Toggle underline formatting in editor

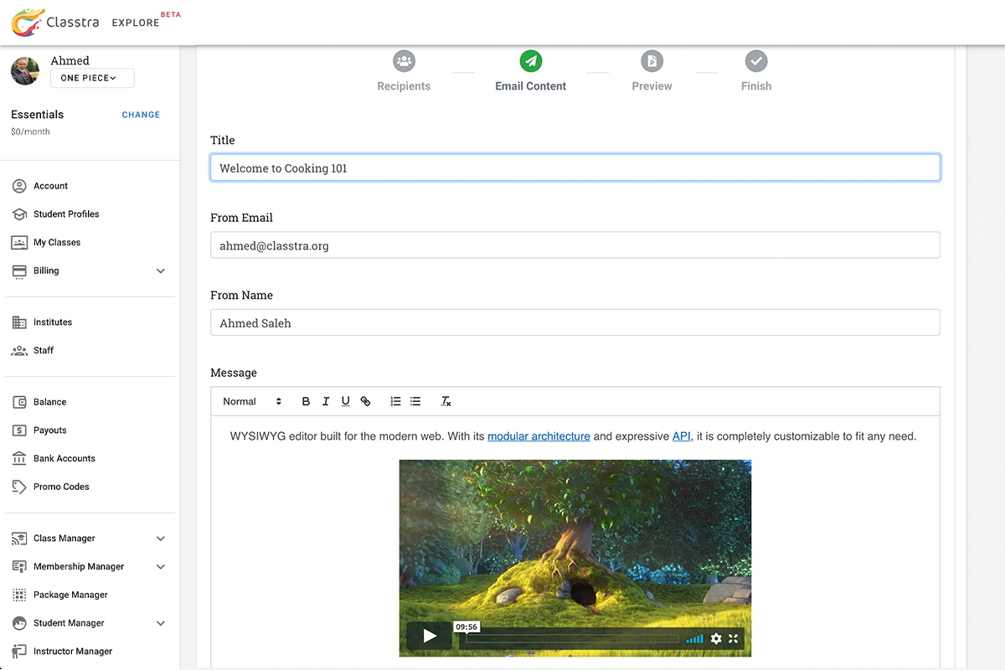[x=345, y=401]
